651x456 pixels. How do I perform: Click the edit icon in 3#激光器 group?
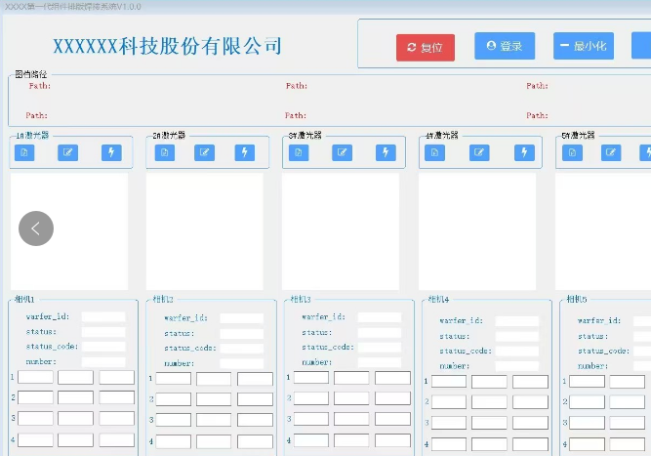point(343,153)
